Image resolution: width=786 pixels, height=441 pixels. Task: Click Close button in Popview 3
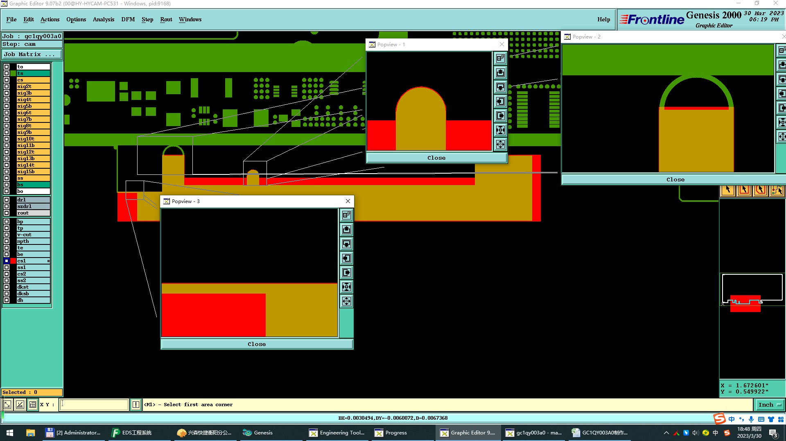[257, 344]
